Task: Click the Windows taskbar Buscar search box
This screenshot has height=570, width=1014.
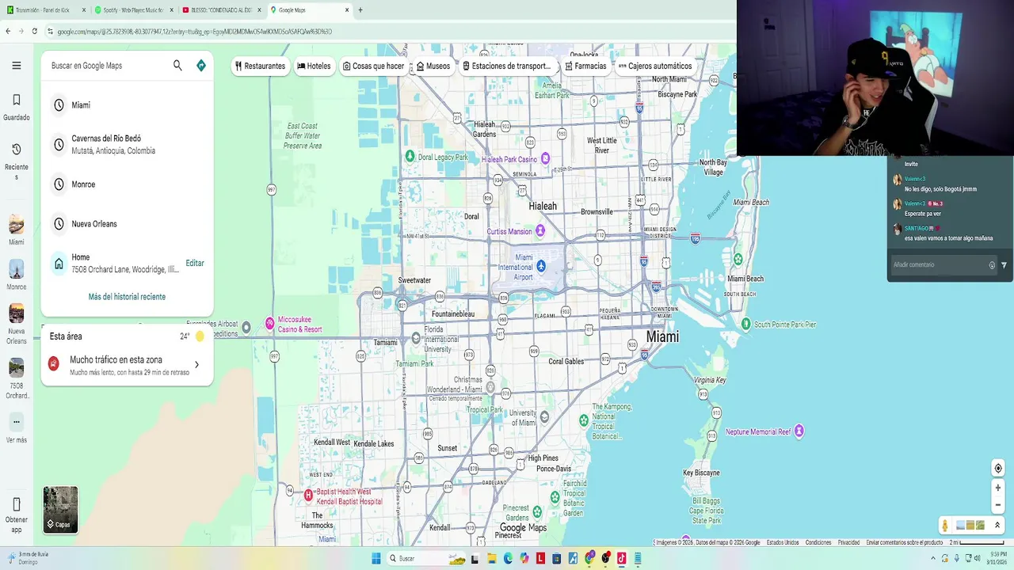Action: click(x=425, y=558)
